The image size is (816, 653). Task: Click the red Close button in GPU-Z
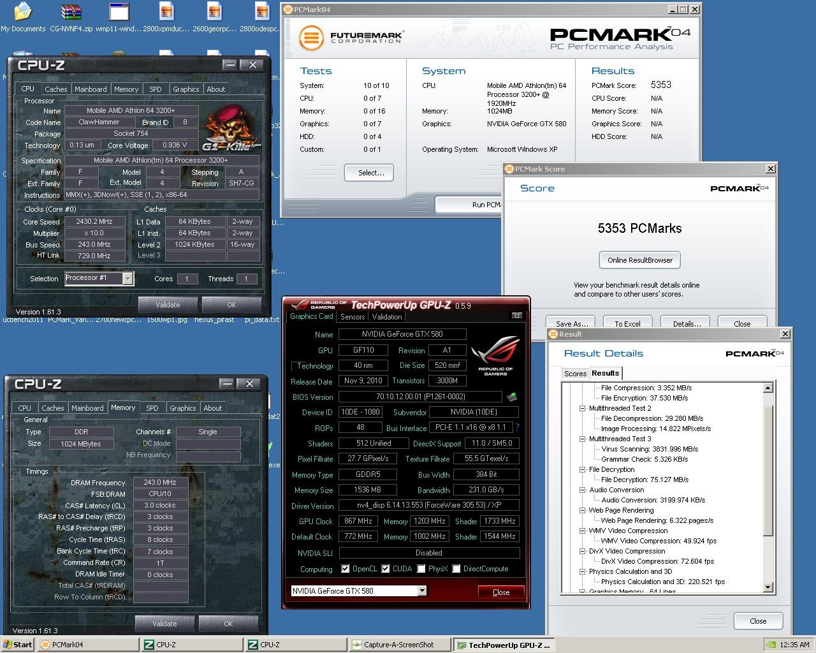click(501, 592)
